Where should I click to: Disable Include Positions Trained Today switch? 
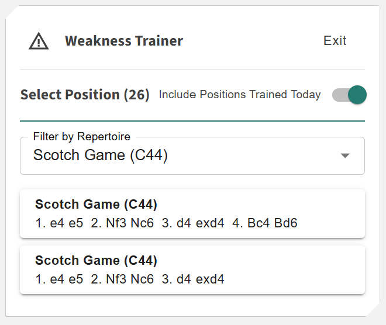coord(349,95)
